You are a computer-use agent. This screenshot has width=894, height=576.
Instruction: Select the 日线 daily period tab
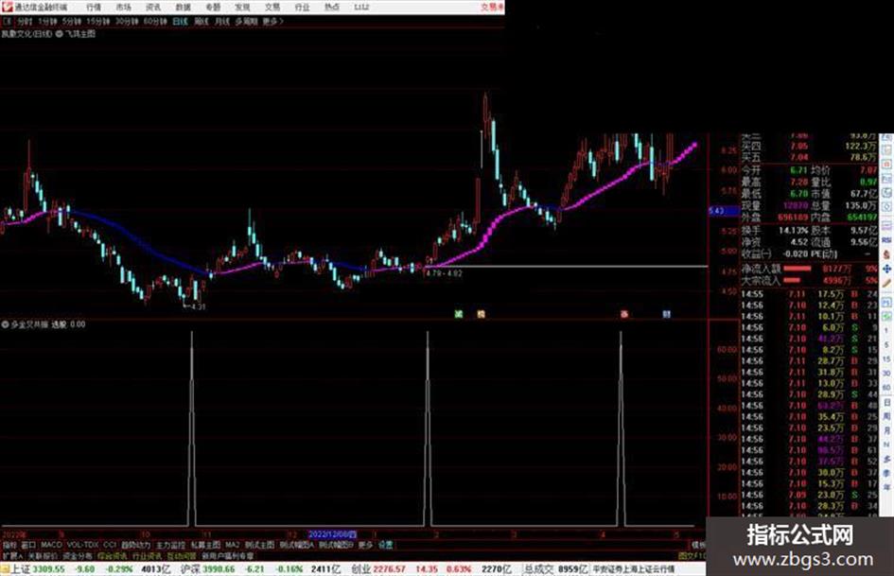click(180, 22)
